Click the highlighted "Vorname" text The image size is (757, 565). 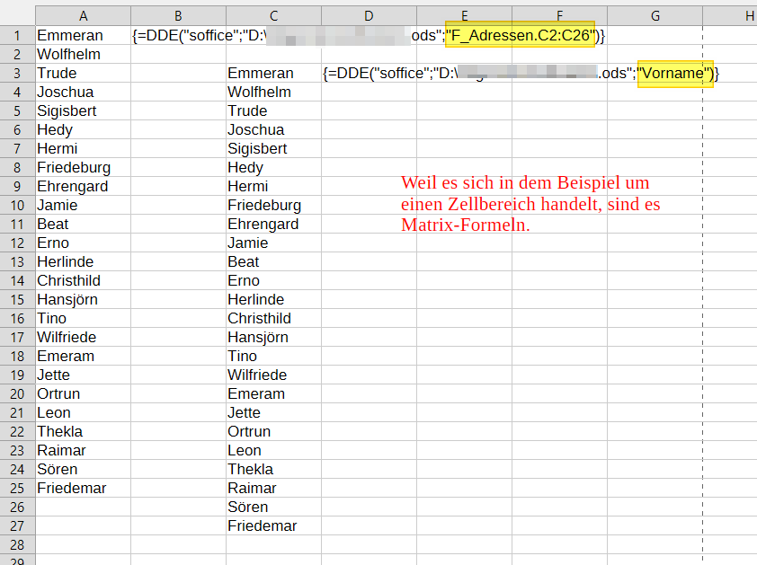675,74
